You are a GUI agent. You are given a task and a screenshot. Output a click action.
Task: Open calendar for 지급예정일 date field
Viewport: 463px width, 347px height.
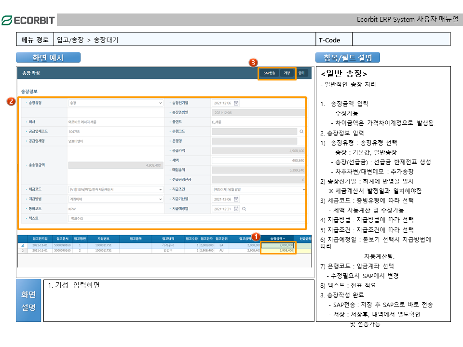[236, 209]
